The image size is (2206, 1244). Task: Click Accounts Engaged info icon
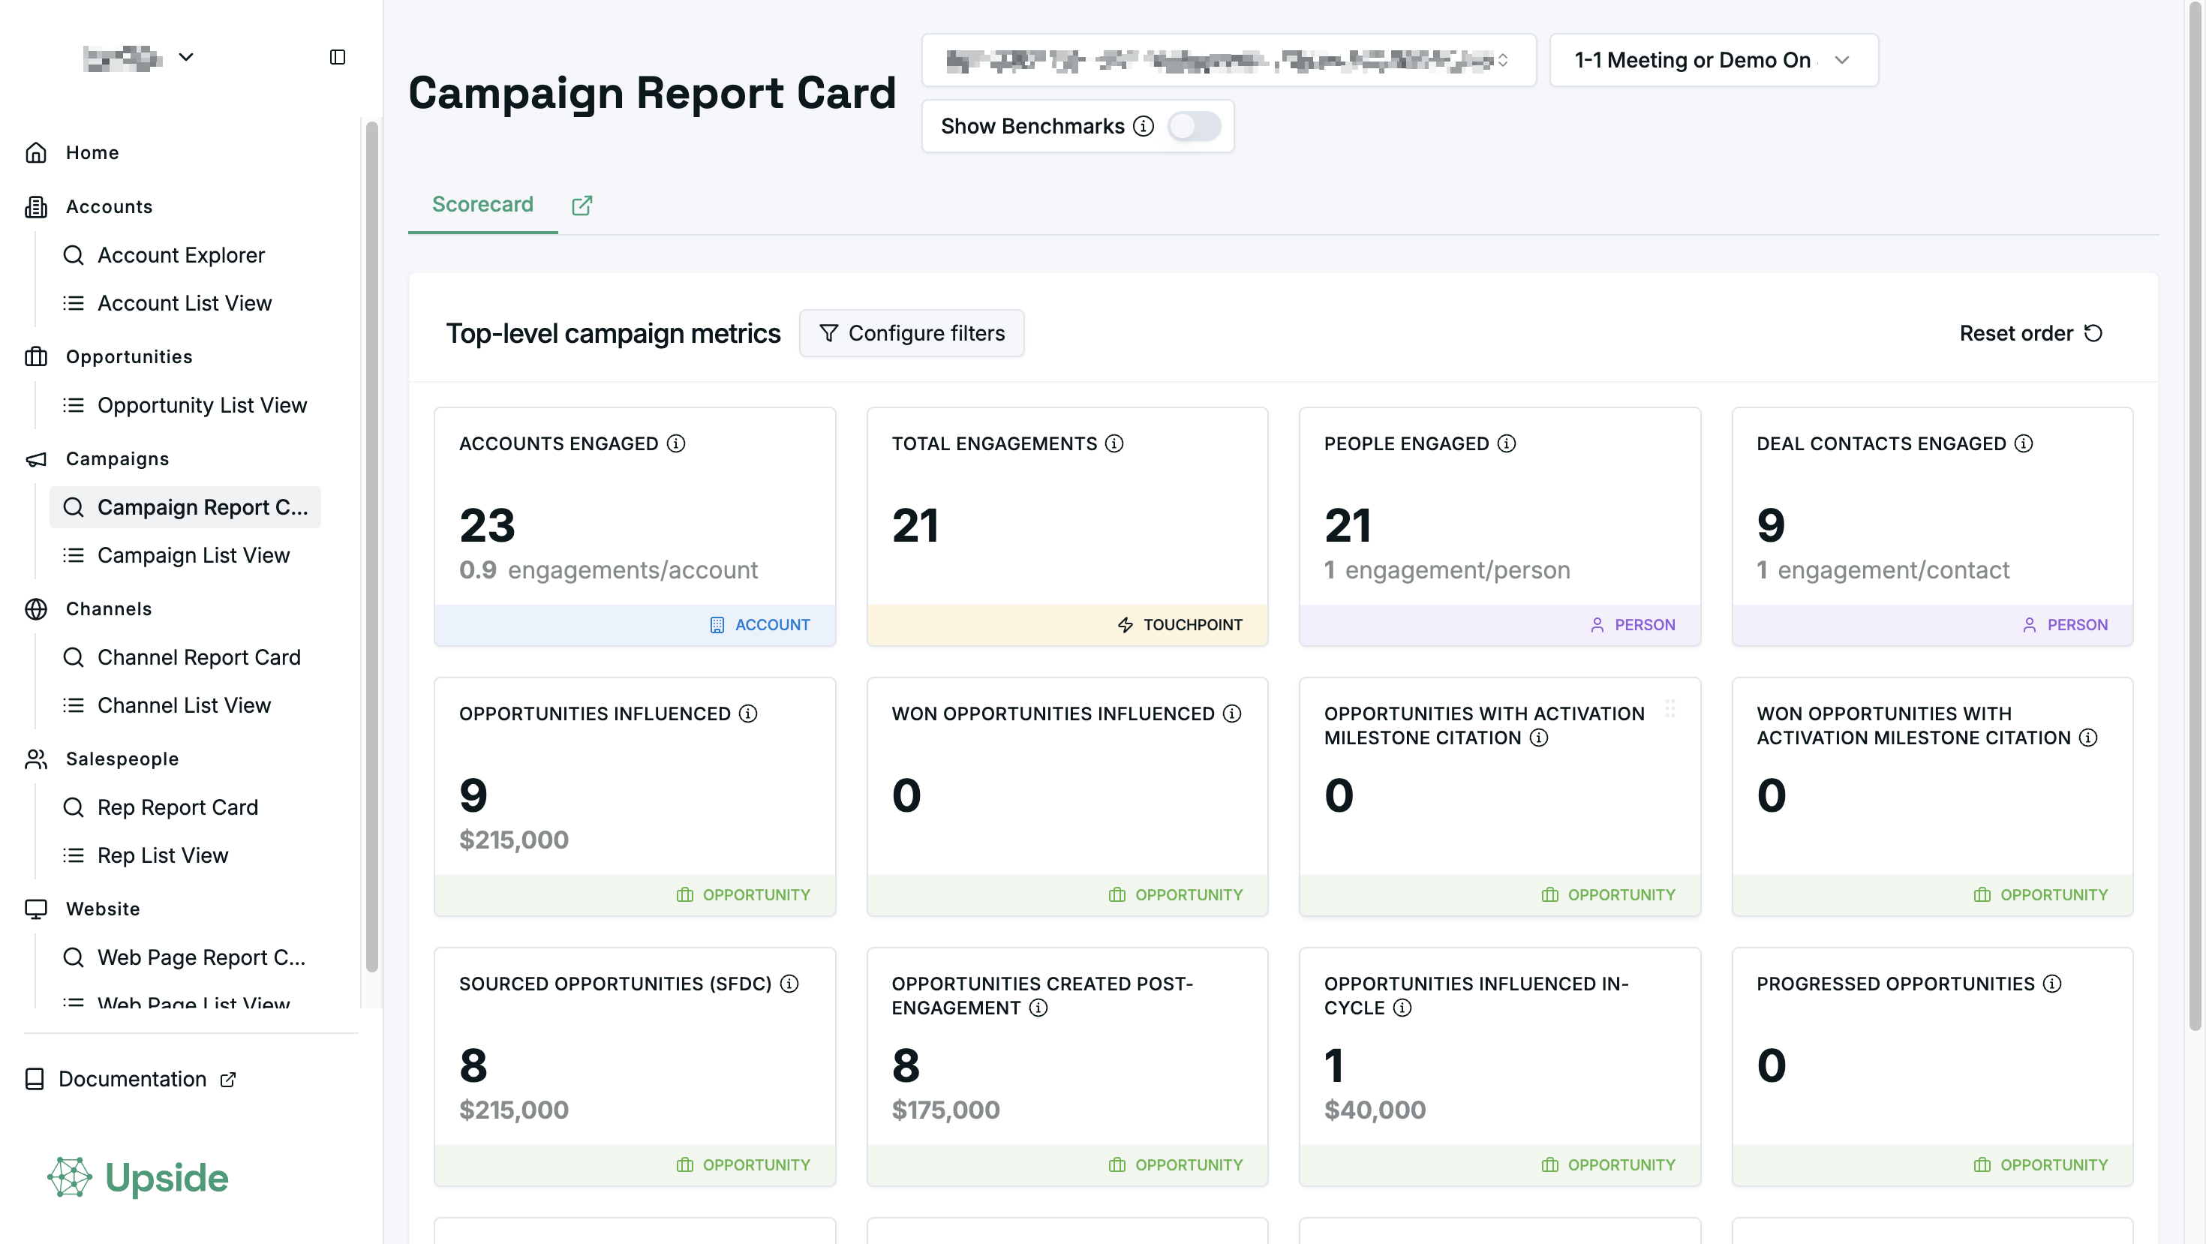675,443
